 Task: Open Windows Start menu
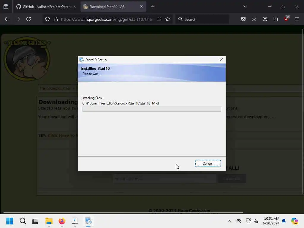[x=9, y=221]
